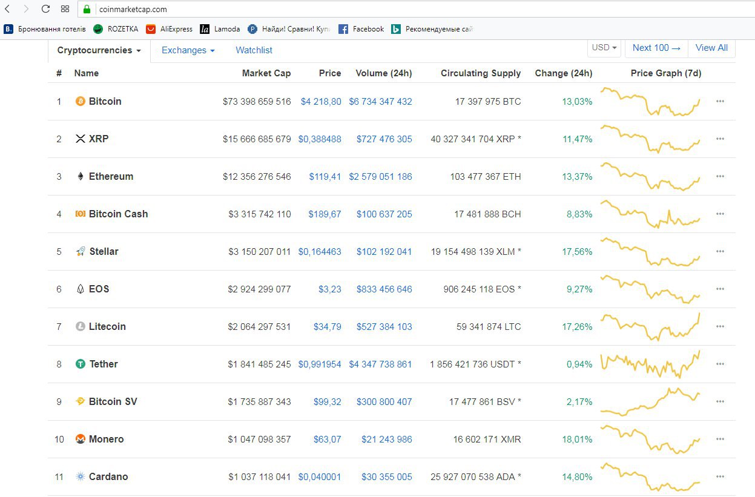The height and width of the screenshot is (497, 755).
Task: Sort by the Name column header
Action: point(86,73)
